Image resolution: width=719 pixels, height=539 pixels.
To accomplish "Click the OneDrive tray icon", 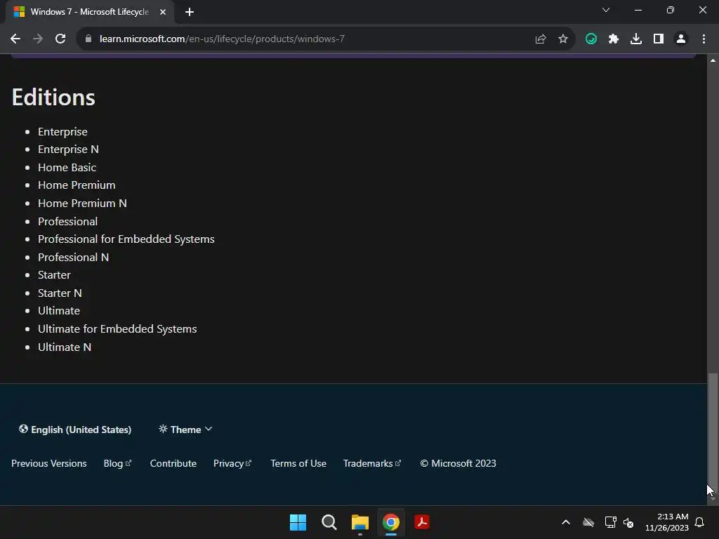I will point(588,522).
